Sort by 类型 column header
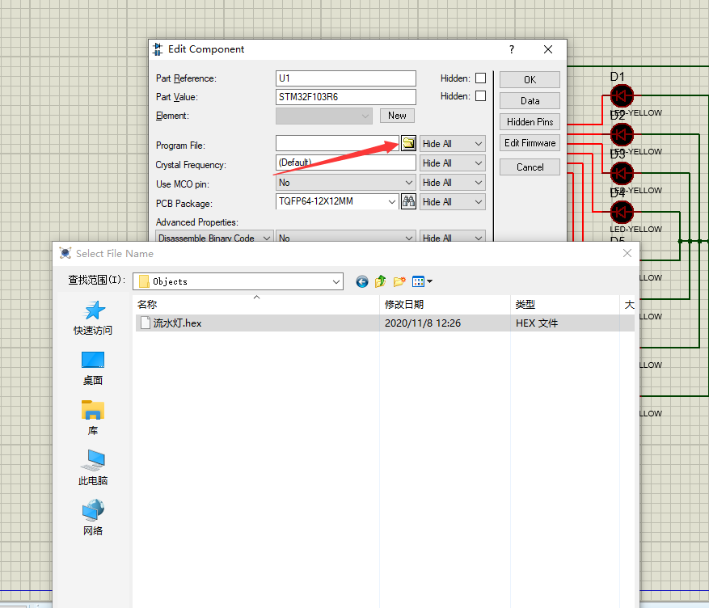The height and width of the screenshot is (608, 709). coord(565,304)
